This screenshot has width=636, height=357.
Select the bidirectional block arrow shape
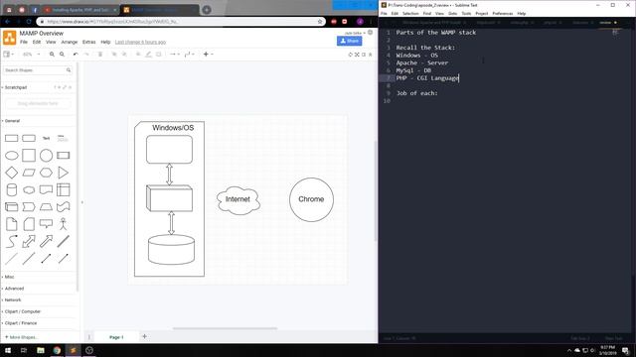[x=29, y=241]
